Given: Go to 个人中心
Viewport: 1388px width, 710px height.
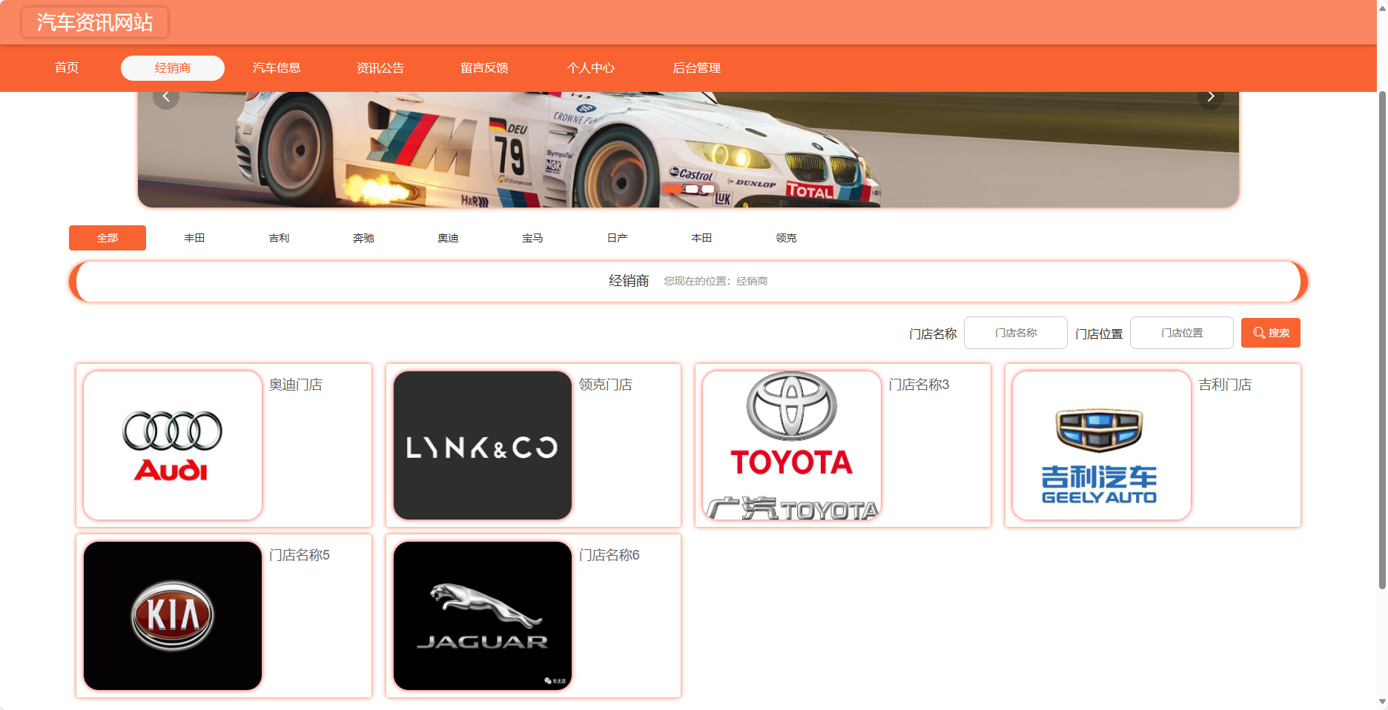Looking at the screenshot, I should [591, 68].
